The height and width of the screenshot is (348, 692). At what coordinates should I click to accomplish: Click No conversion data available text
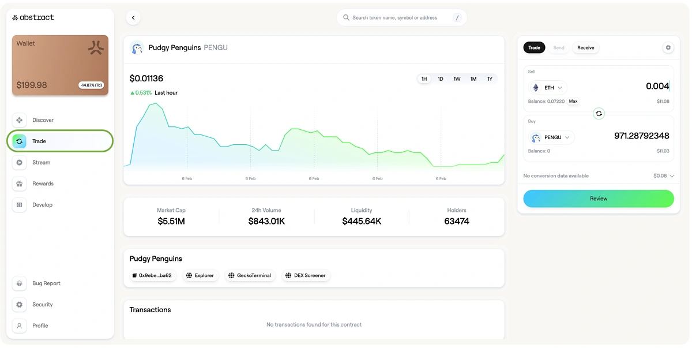(x=556, y=176)
